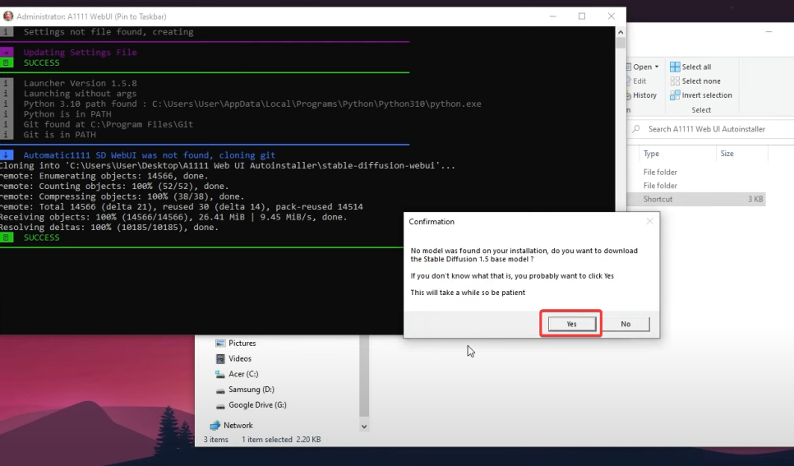Viewport: 794px width, 466px height.
Task: Click 'Updating Settings File' console line
Action: (x=80, y=52)
